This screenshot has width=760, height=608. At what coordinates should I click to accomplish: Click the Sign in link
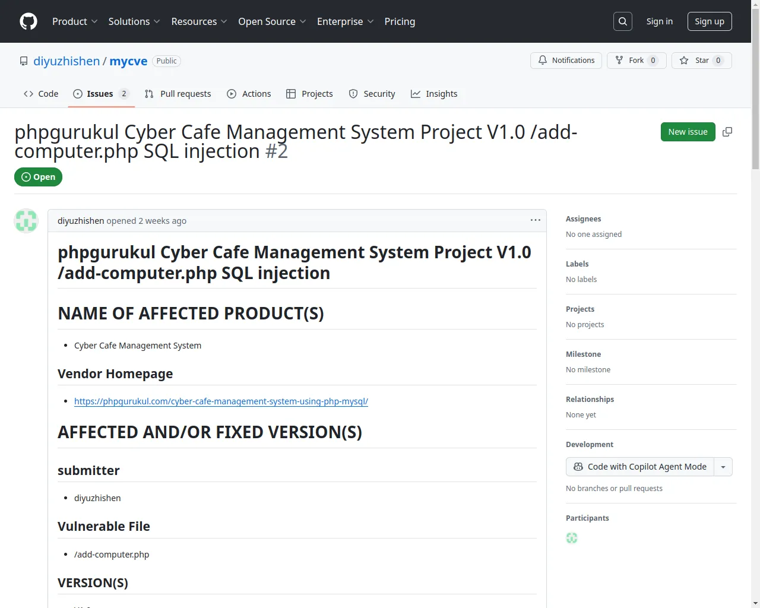click(660, 21)
